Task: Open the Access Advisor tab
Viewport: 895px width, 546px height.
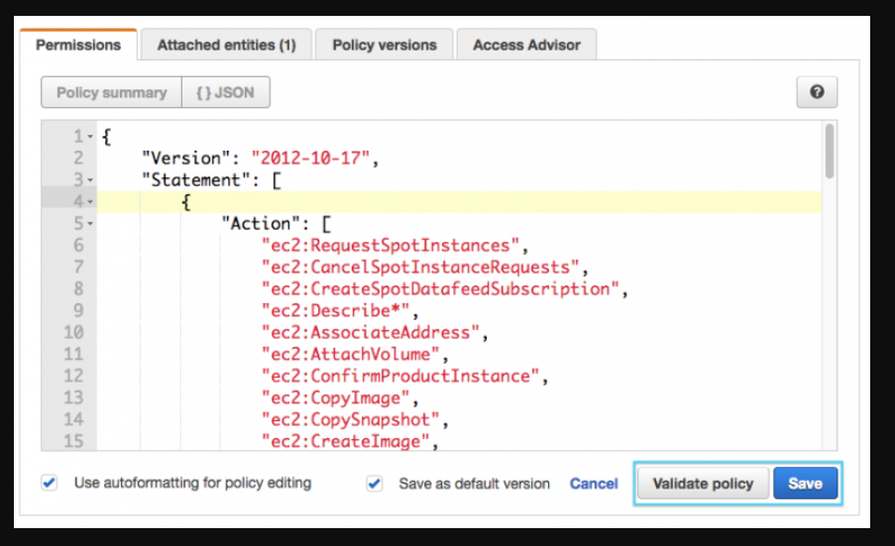Action: [525, 45]
